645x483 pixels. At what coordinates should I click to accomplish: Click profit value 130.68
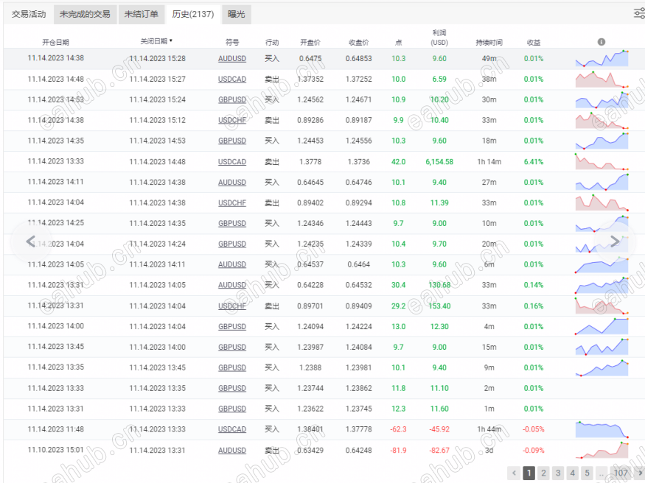(439, 285)
